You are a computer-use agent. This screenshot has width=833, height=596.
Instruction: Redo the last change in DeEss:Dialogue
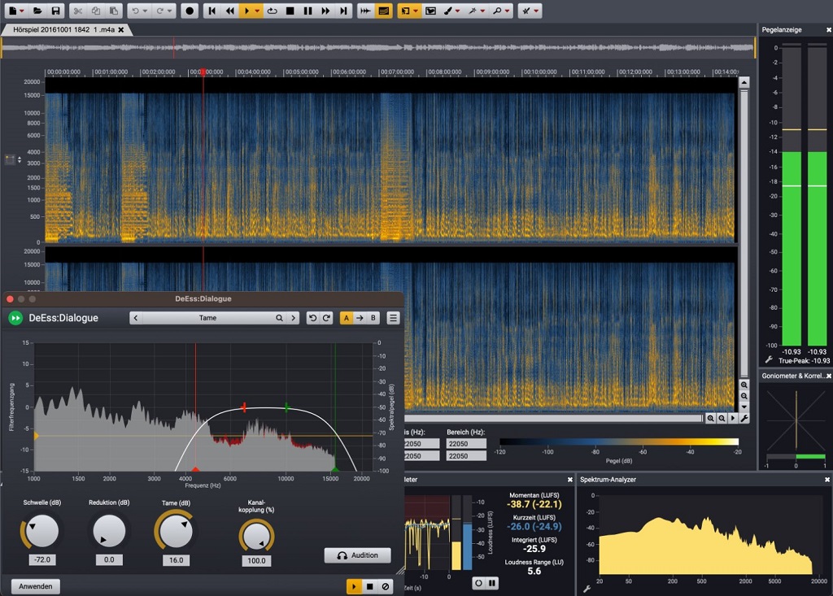[x=326, y=318]
